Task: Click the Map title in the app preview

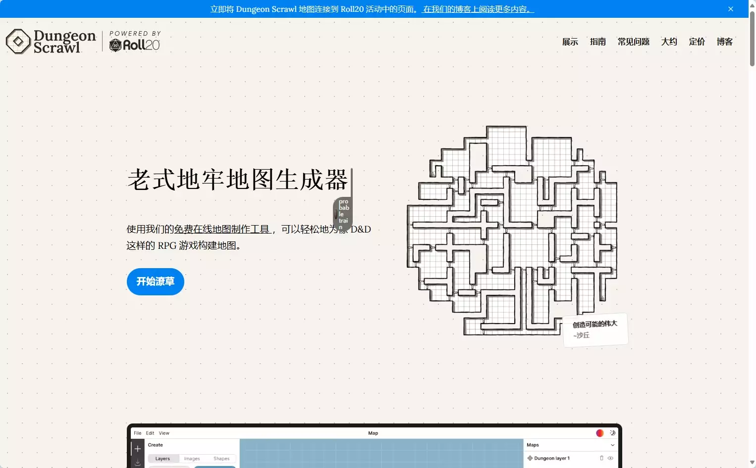Action: 373,433
